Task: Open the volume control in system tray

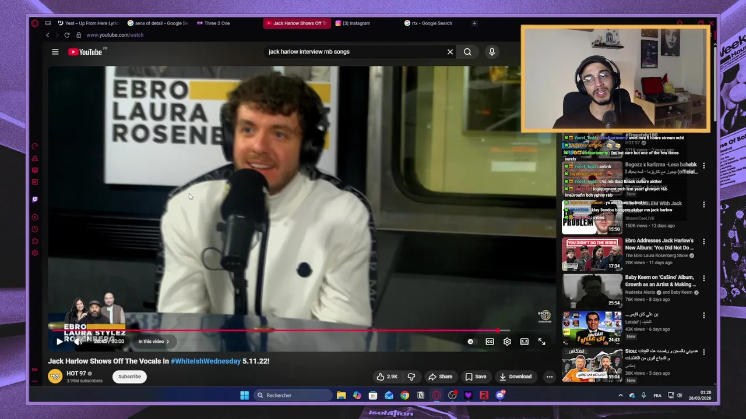Action: coord(680,395)
